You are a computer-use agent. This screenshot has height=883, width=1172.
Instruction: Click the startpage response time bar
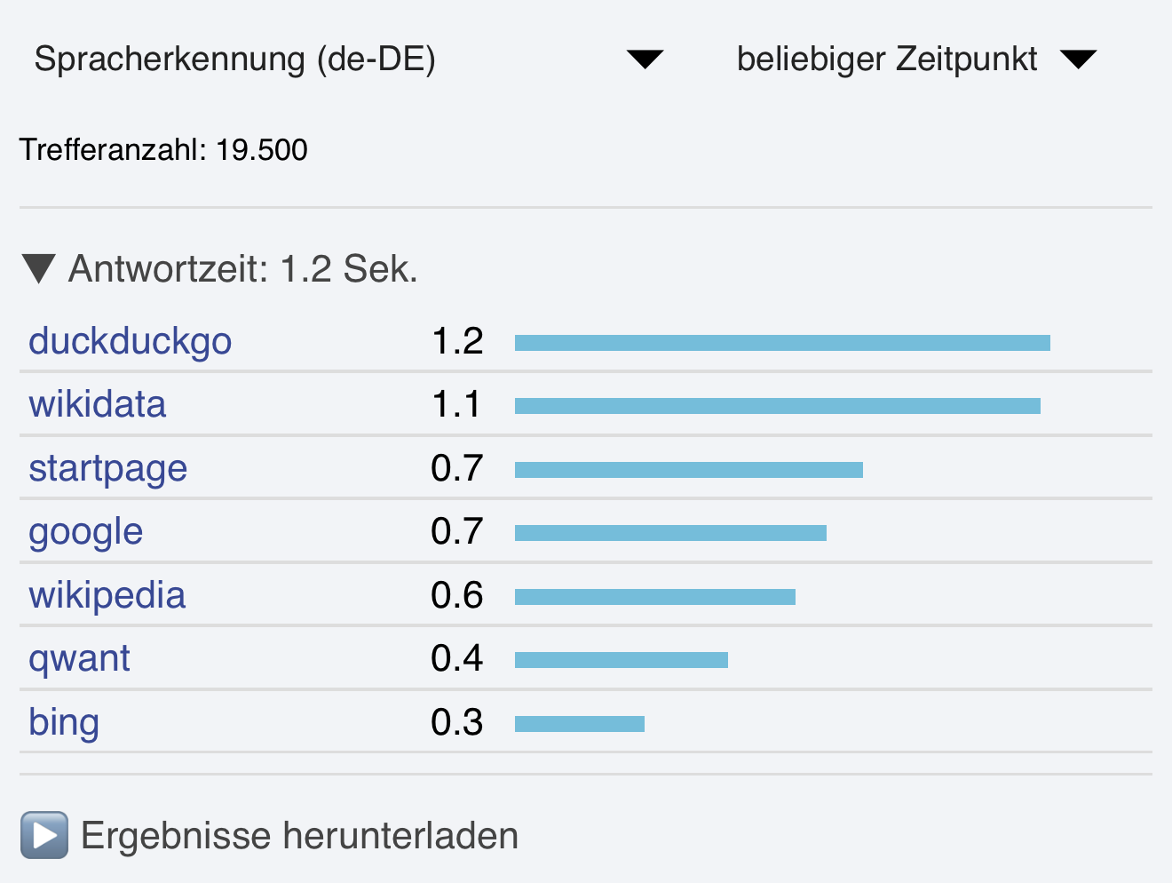688,470
